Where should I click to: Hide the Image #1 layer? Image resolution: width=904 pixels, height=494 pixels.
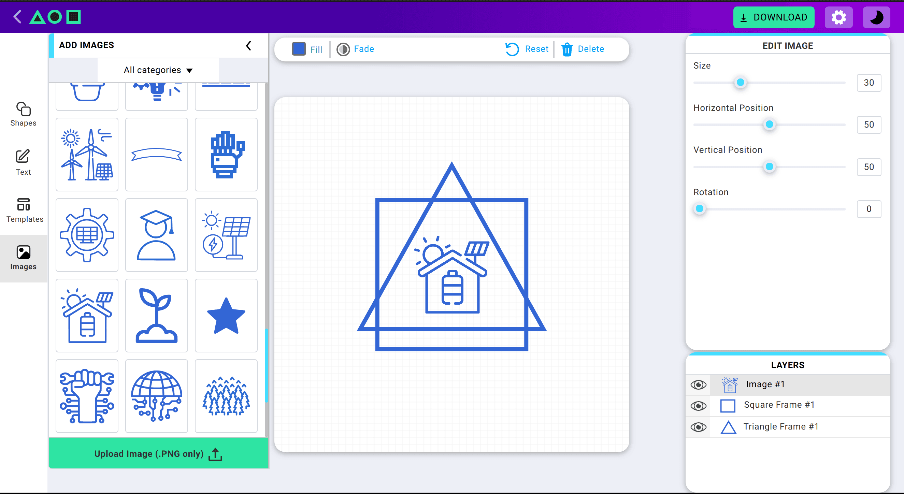pos(698,384)
